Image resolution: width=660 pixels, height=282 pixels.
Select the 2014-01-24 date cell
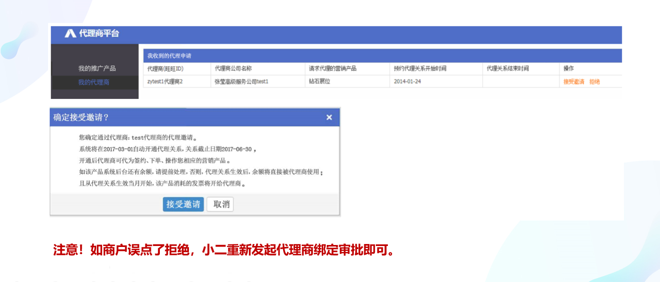pos(436,81)
